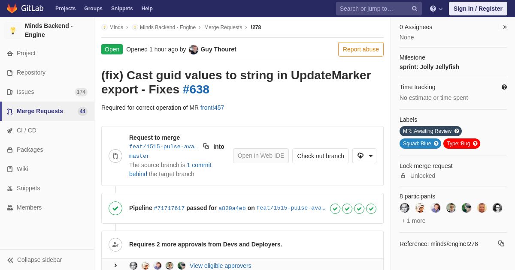Click the approvals user icon

tap(115, 245)
